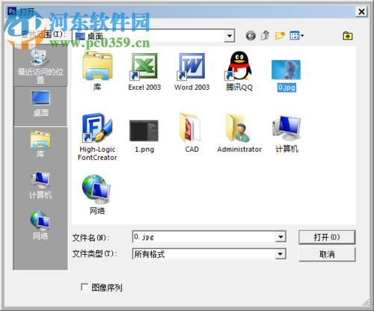Open the CAD folder

191,132
